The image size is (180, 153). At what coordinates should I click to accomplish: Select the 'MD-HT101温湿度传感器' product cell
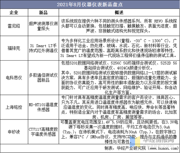(x=43, y=107)
